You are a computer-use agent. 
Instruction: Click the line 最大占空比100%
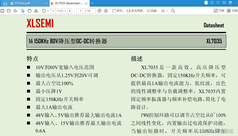(54, 83)
